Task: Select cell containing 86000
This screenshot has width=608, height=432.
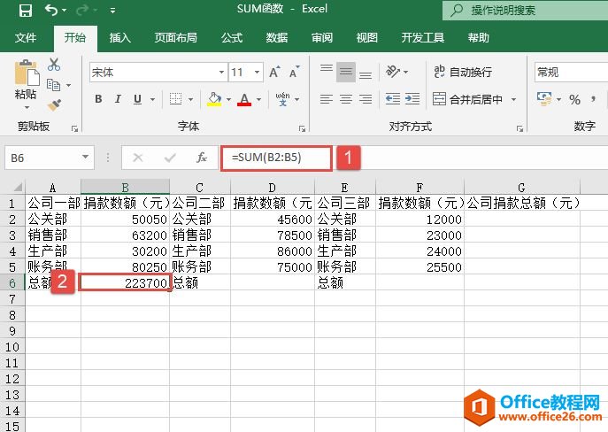Action: click(x=273, y=251)
